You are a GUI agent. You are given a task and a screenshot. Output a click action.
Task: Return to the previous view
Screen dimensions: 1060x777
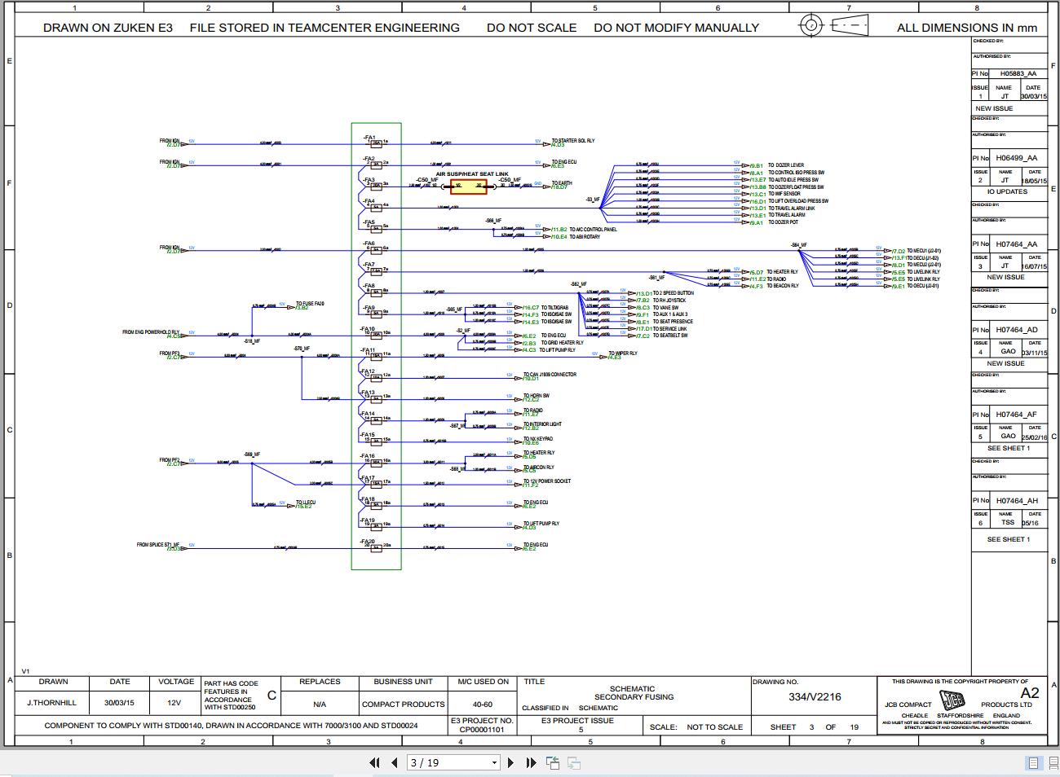click(x=553, y=762)
